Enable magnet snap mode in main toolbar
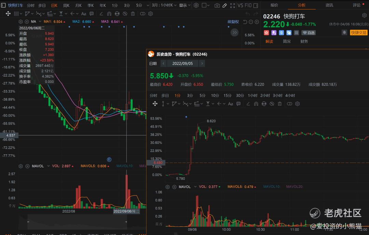369x235 pixels. 109,14
